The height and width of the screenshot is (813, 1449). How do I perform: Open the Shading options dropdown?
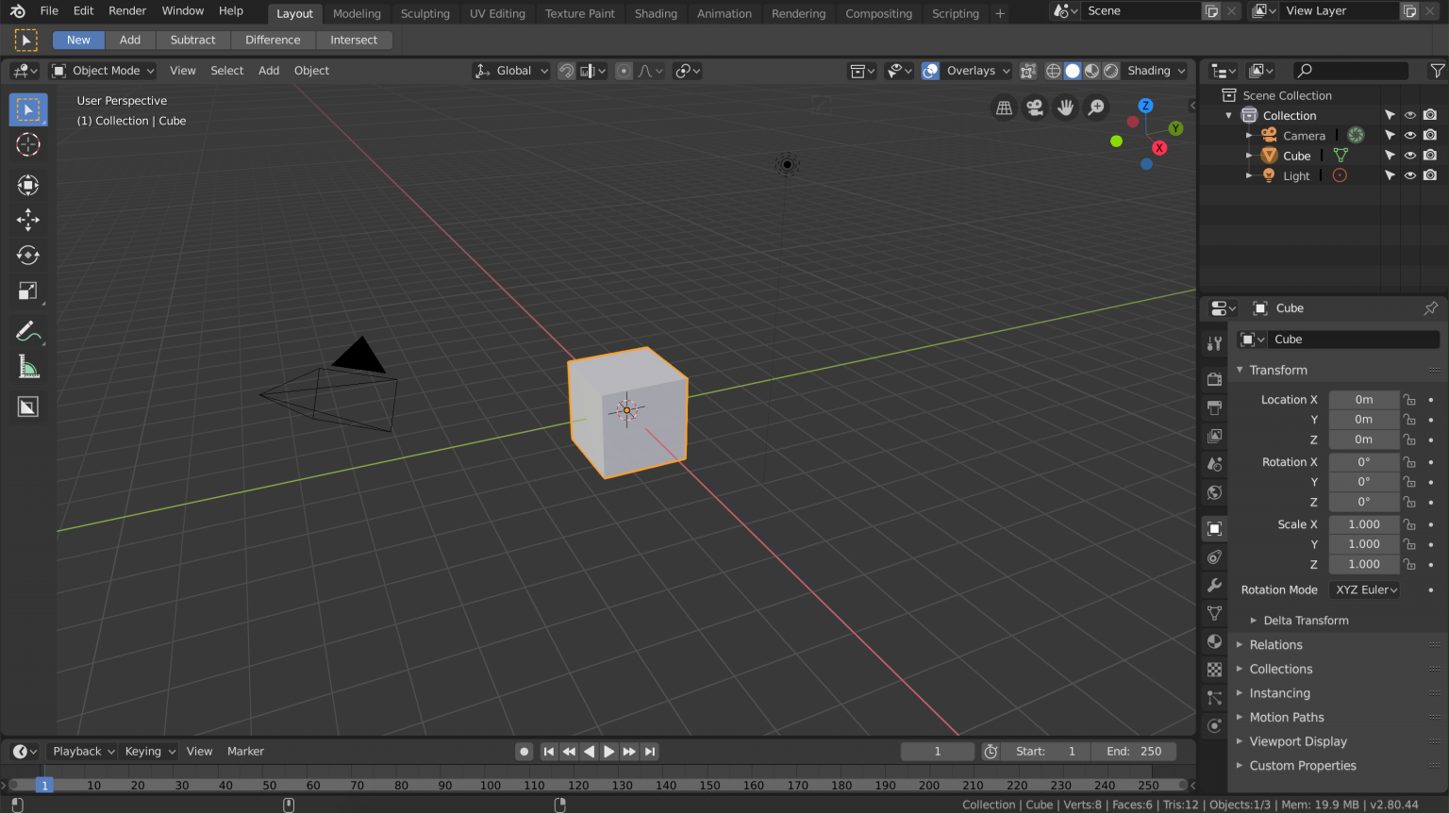point(1156,71)
